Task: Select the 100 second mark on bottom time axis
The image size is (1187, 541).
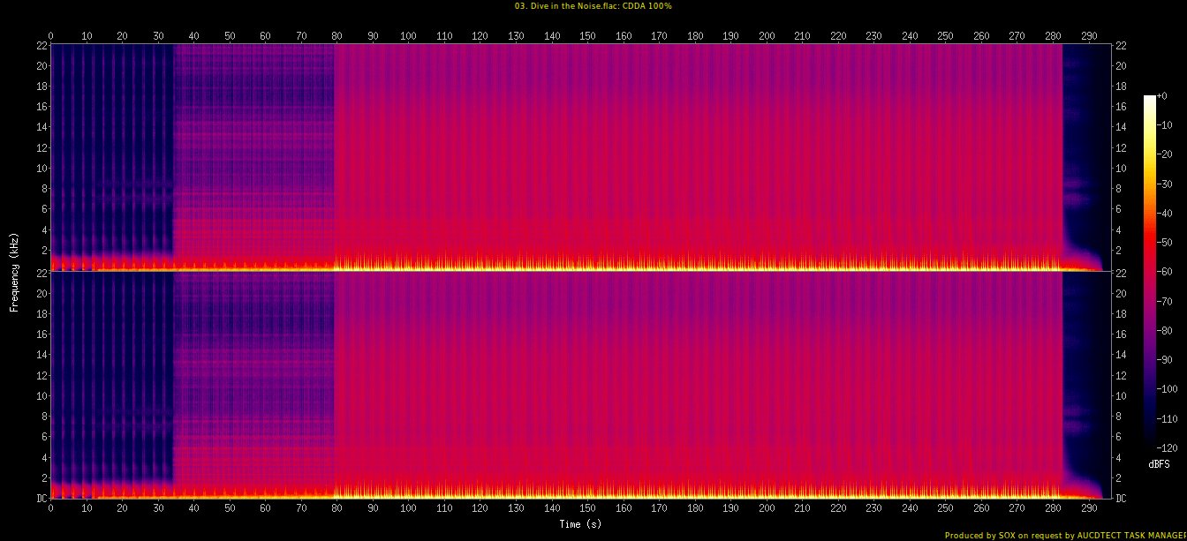Action: pos(408,509)
